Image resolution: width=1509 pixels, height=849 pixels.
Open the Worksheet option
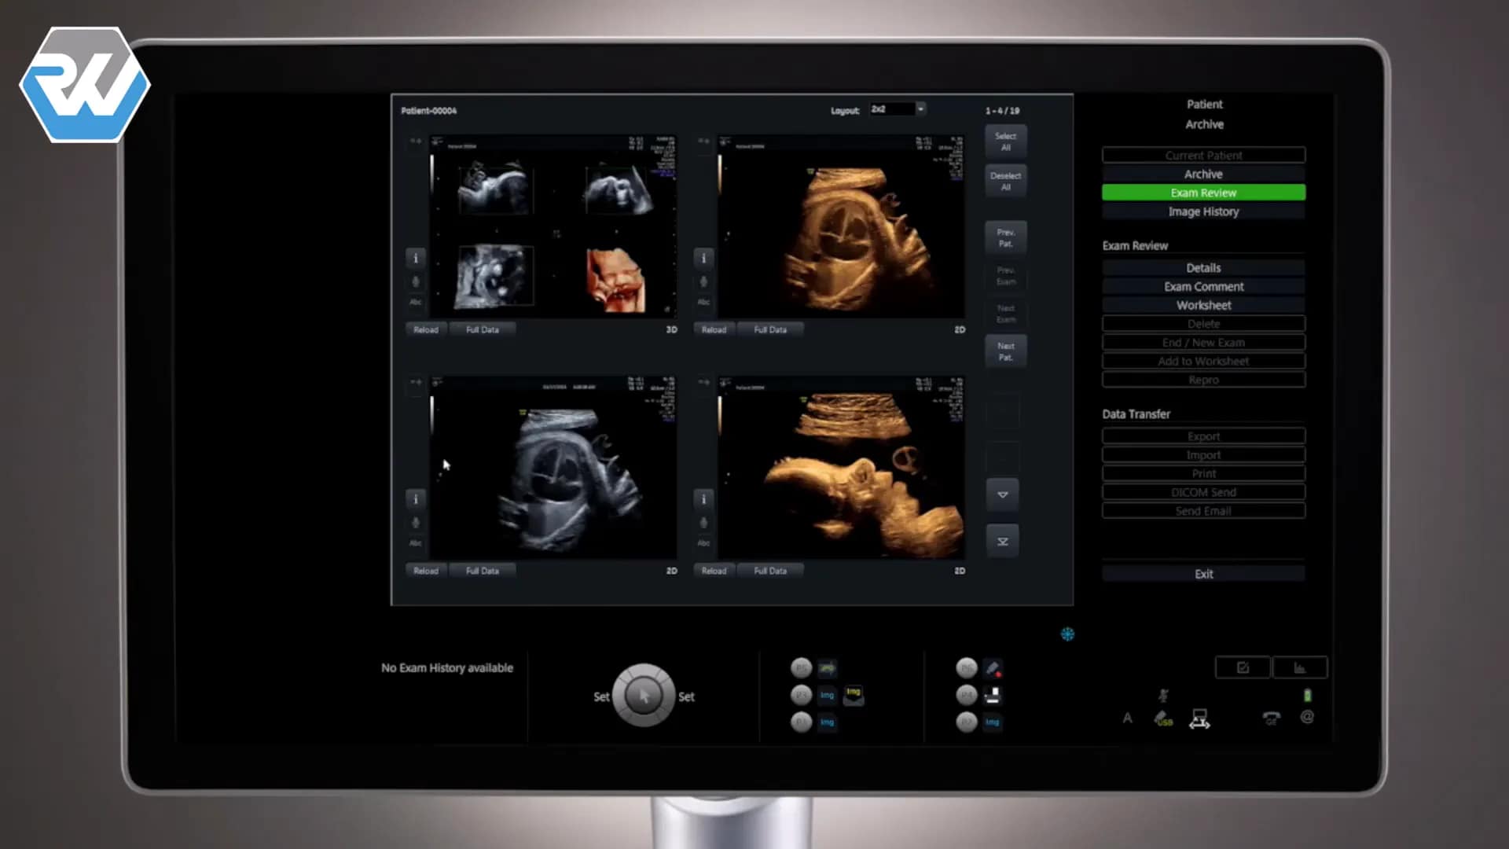1203,305
